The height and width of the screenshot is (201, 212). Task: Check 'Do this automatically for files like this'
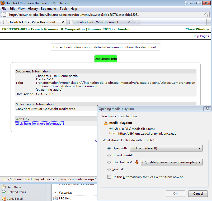coord(109,177)
